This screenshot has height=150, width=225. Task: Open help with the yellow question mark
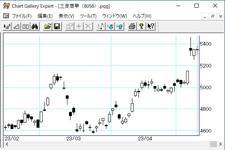pos(141,26)
